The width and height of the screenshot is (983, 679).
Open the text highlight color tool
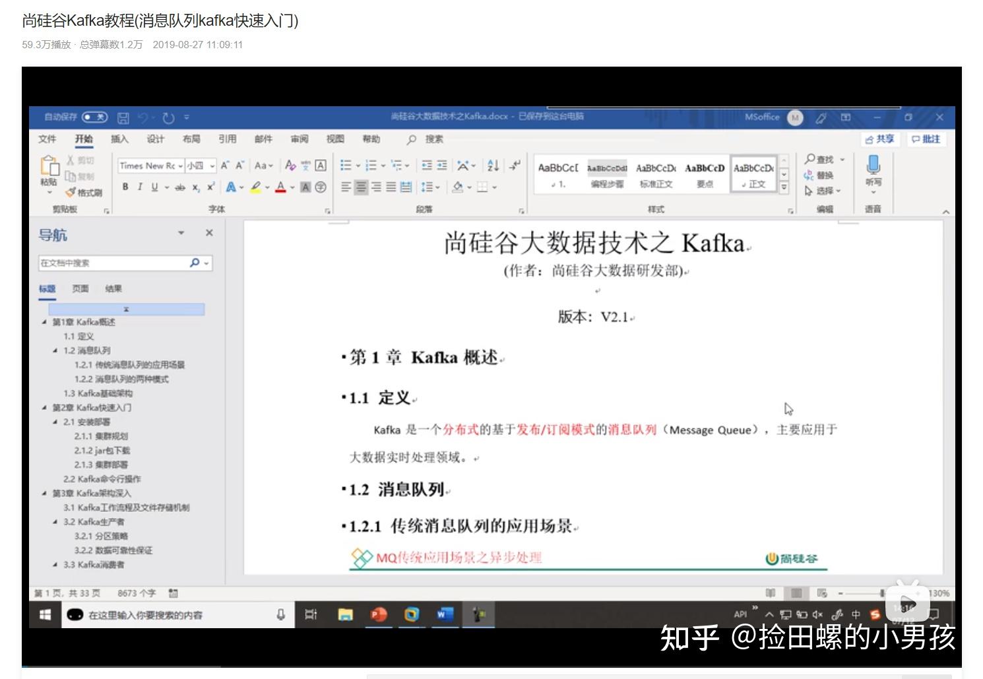pos(255,187)
